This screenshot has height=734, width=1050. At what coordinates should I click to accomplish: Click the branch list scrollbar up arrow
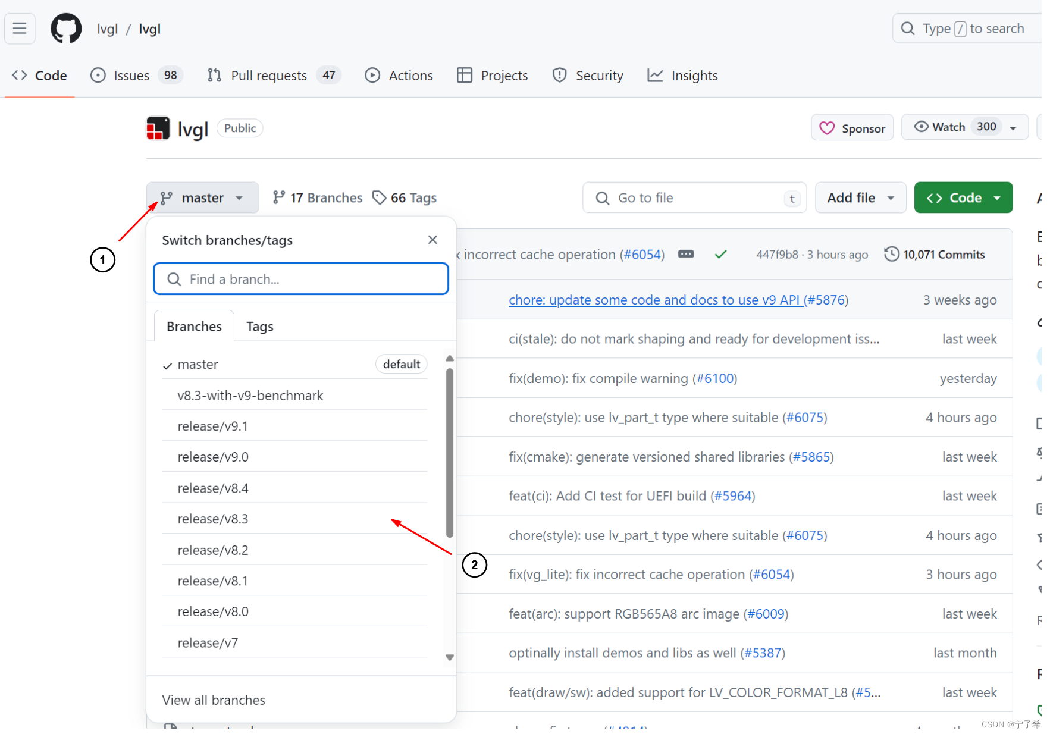(x=450, y=358)
